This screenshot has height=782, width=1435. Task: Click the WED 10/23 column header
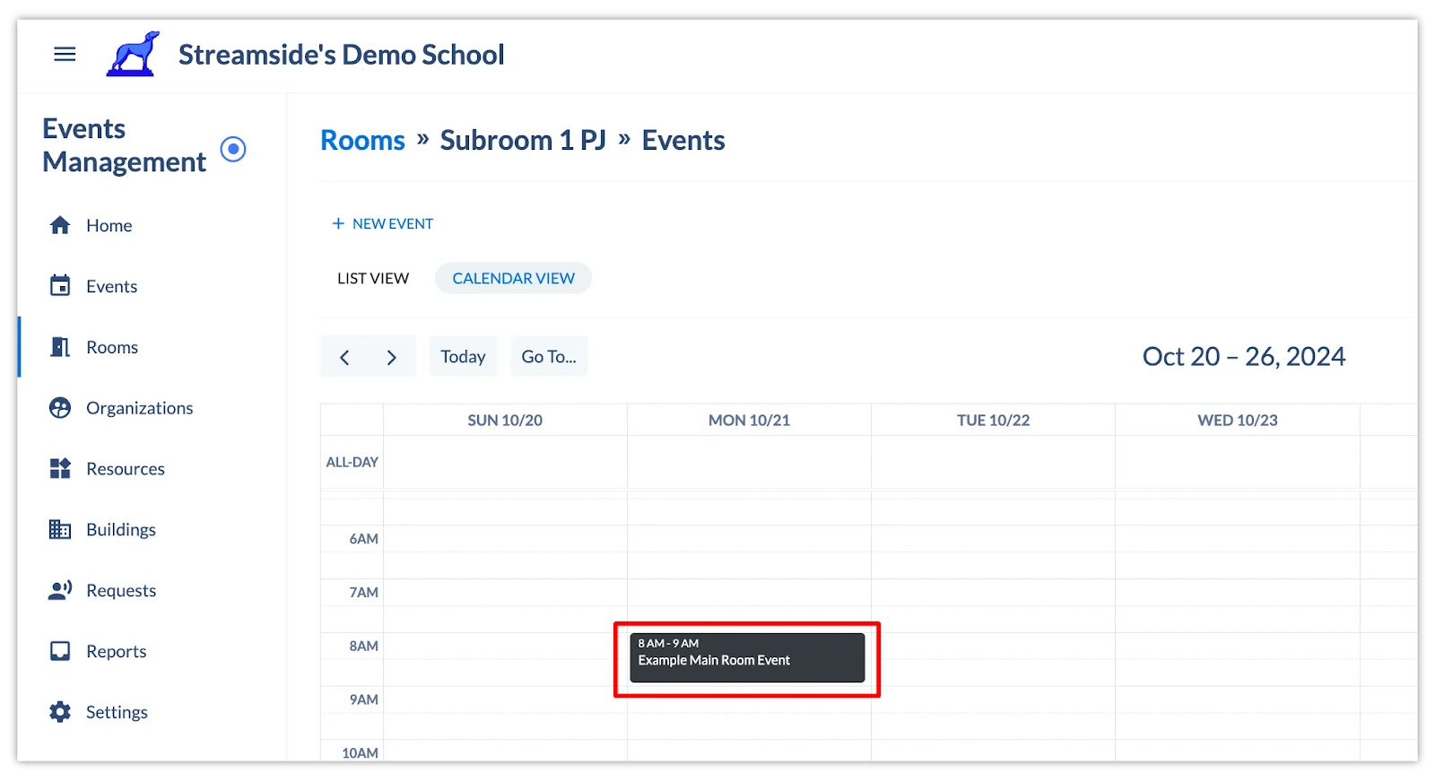pos(1238,421)
